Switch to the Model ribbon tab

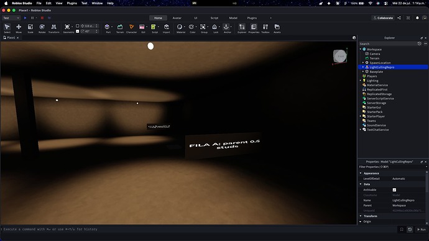(233, 18)
